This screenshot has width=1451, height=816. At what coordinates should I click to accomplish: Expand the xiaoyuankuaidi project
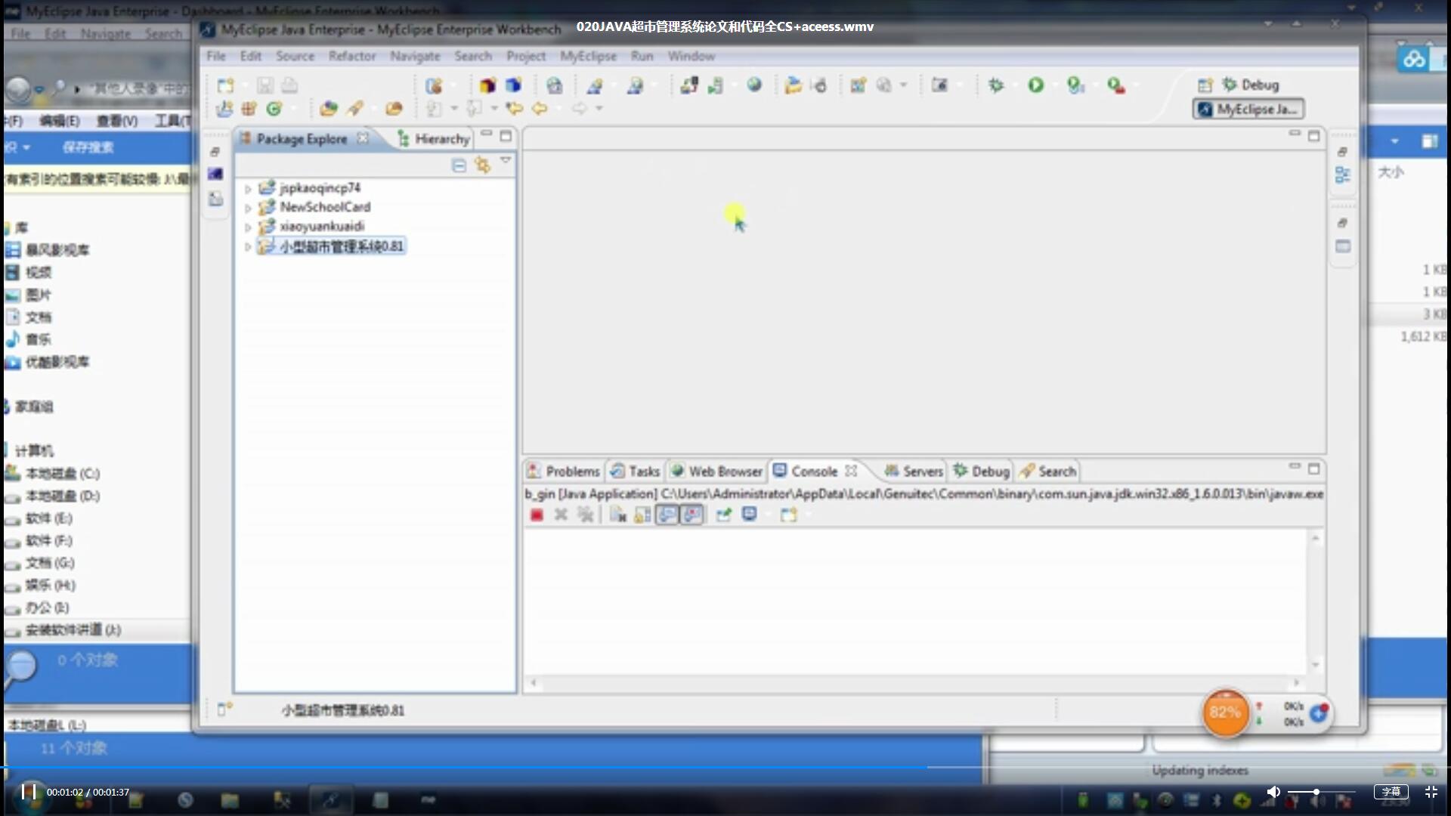coord(248,227)
